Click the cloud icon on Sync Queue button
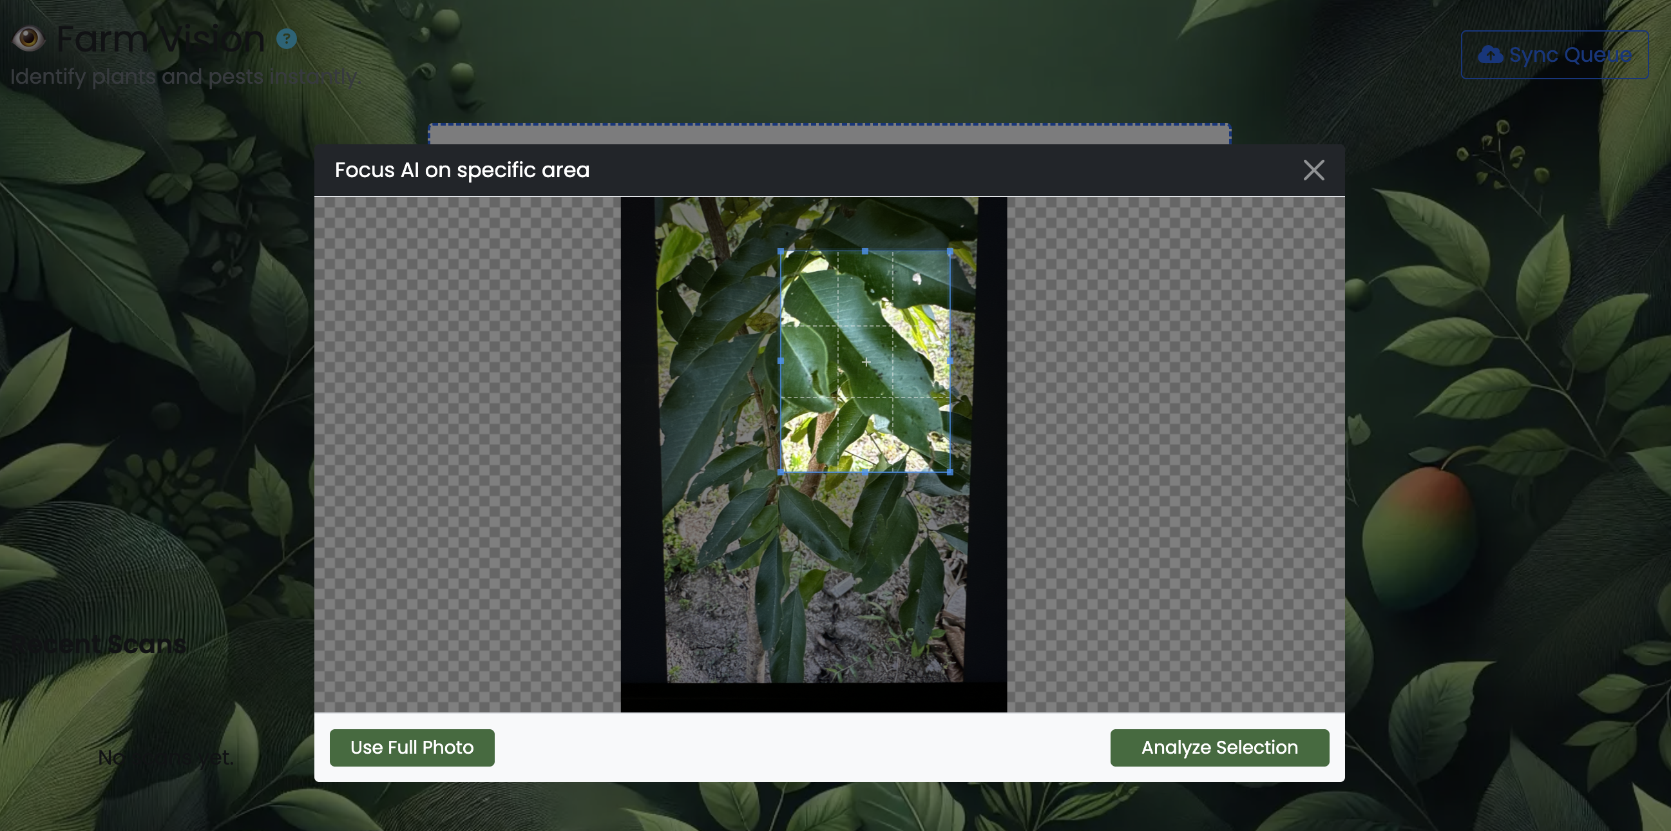Image resolution: width=1671 pixels, height=831 pixels. pyautogui.click(x=1491, y=55)
